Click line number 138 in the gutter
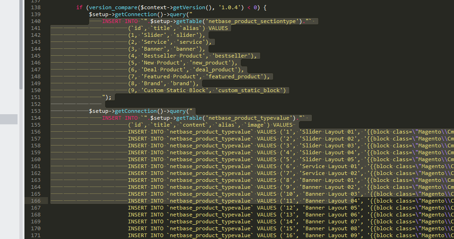Viewport: 454px width, 239px height. click(36, 8)
